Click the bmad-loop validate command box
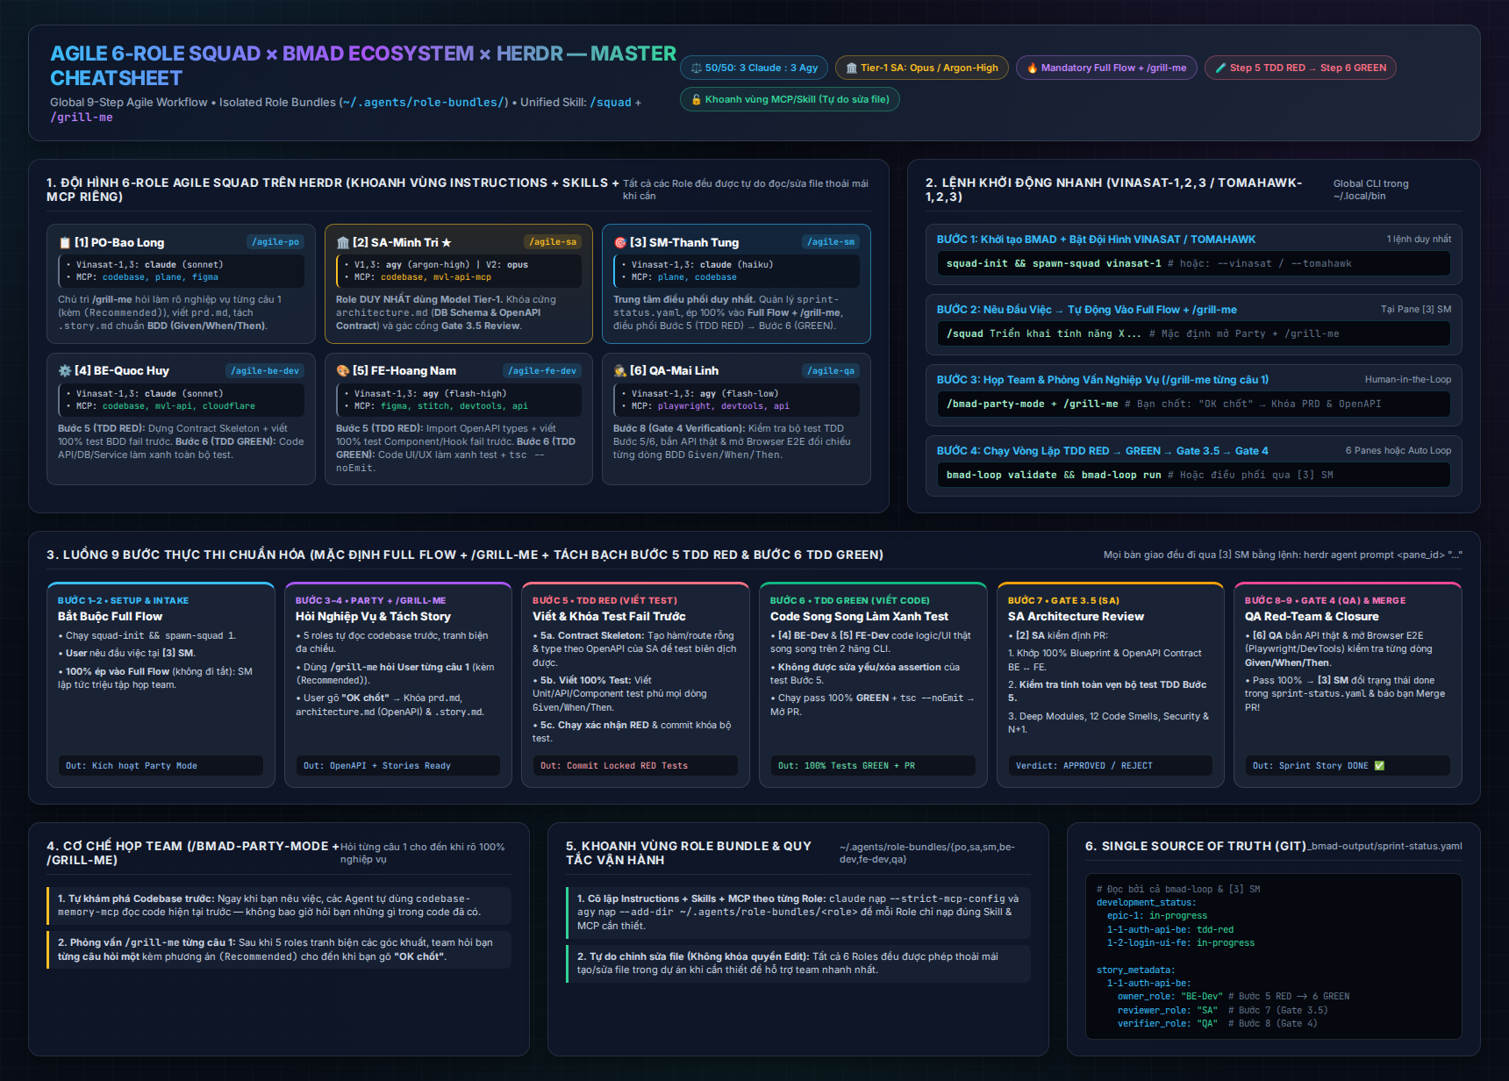This screenshot has height=1081, width=1509. pyautogui.click(x=1193, y=475)
